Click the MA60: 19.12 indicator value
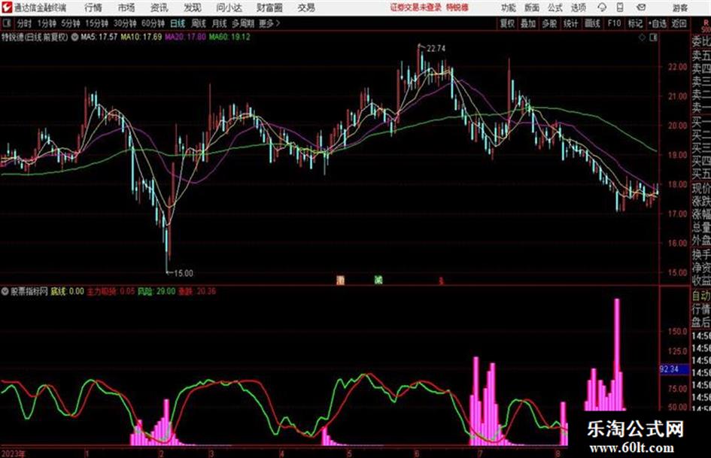The width and height of the screenshot is (711, 458). pyautogui.click(x=229, y=37)
